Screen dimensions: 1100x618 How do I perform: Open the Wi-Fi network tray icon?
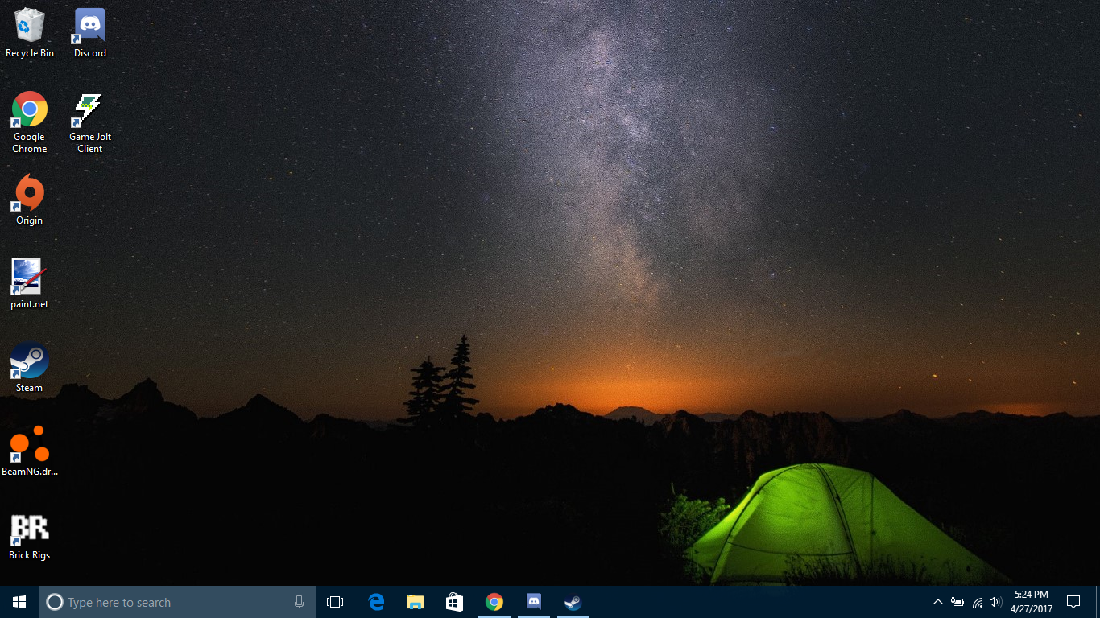pyautogui.click(x=977, y=602)
